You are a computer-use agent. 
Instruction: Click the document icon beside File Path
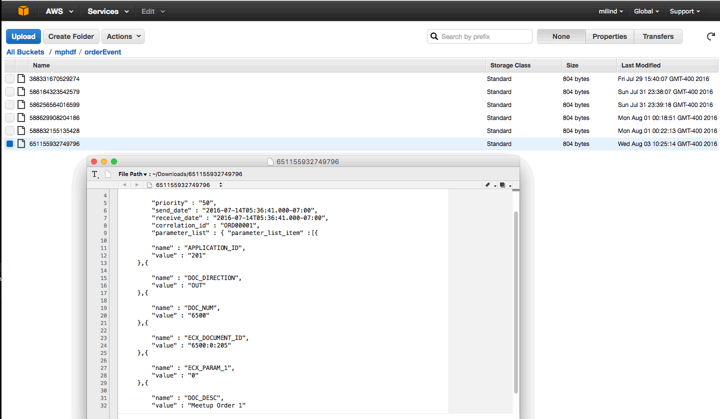(108, 174)
